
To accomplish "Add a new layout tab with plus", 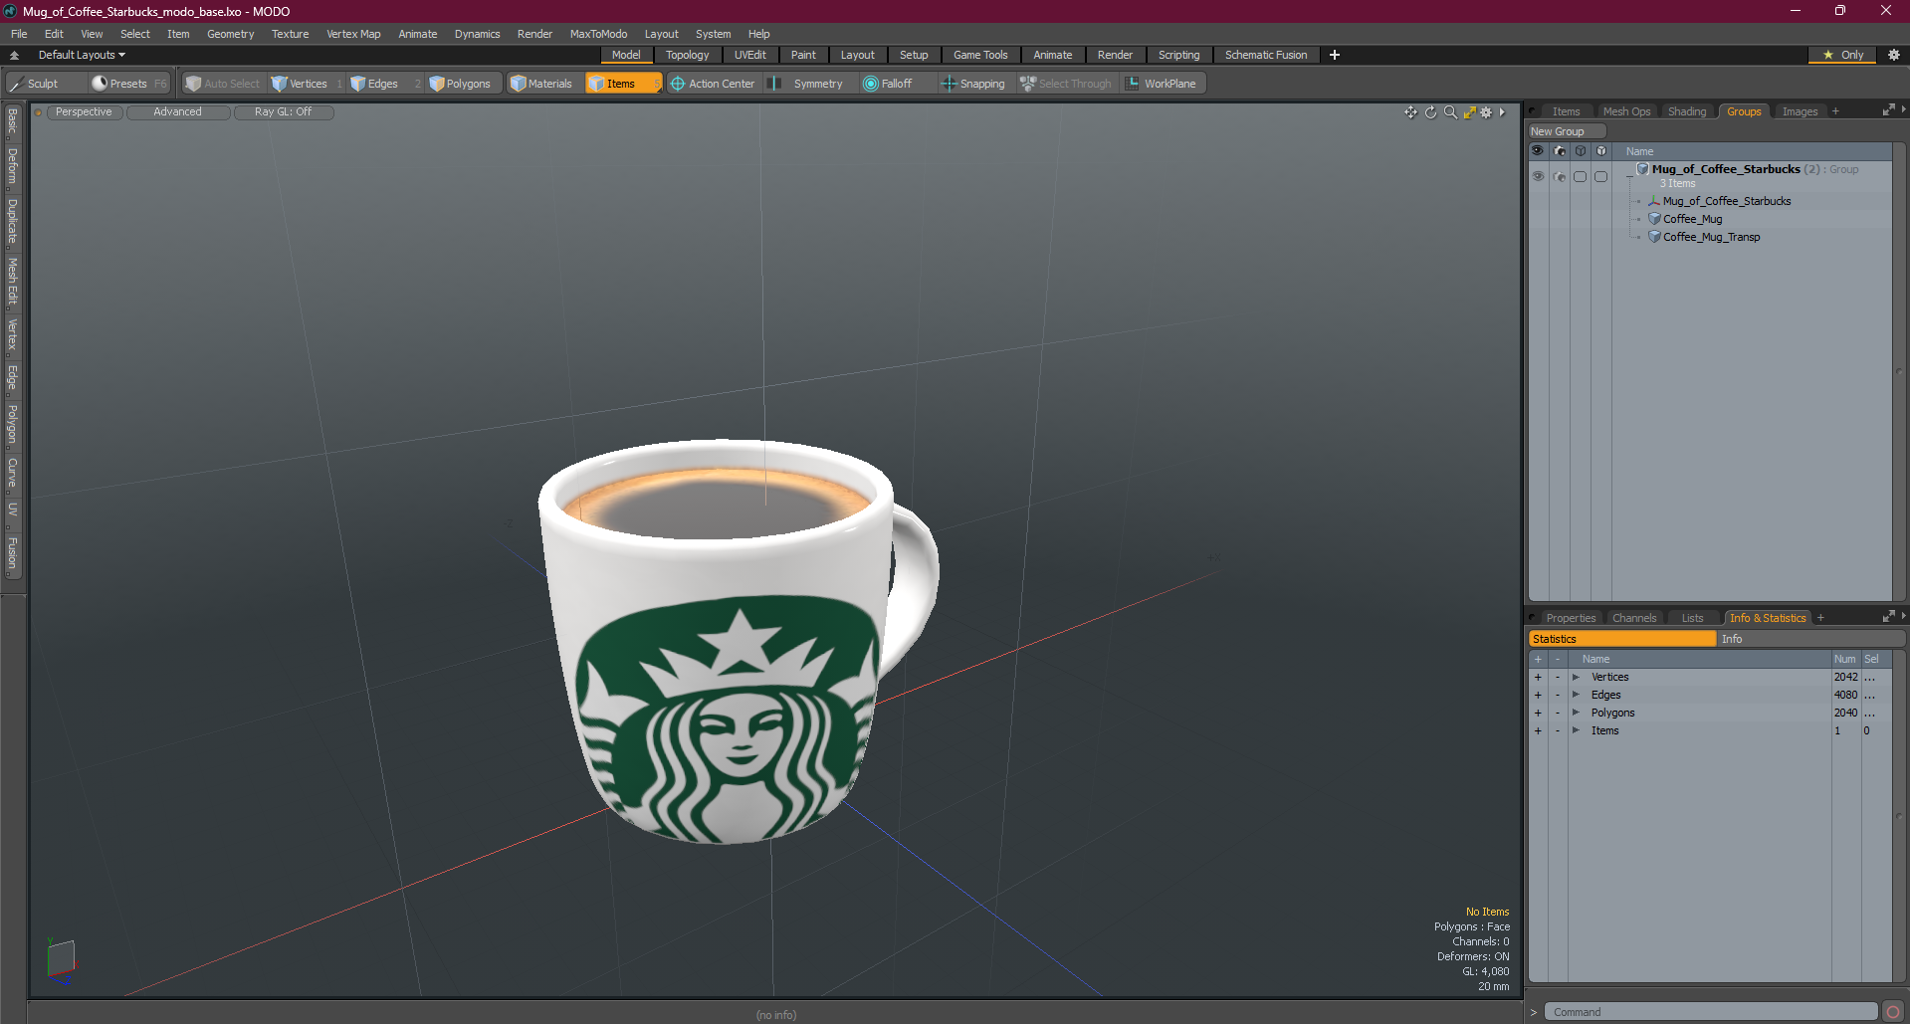I will pyautogui.click(x=1335, y=55).
